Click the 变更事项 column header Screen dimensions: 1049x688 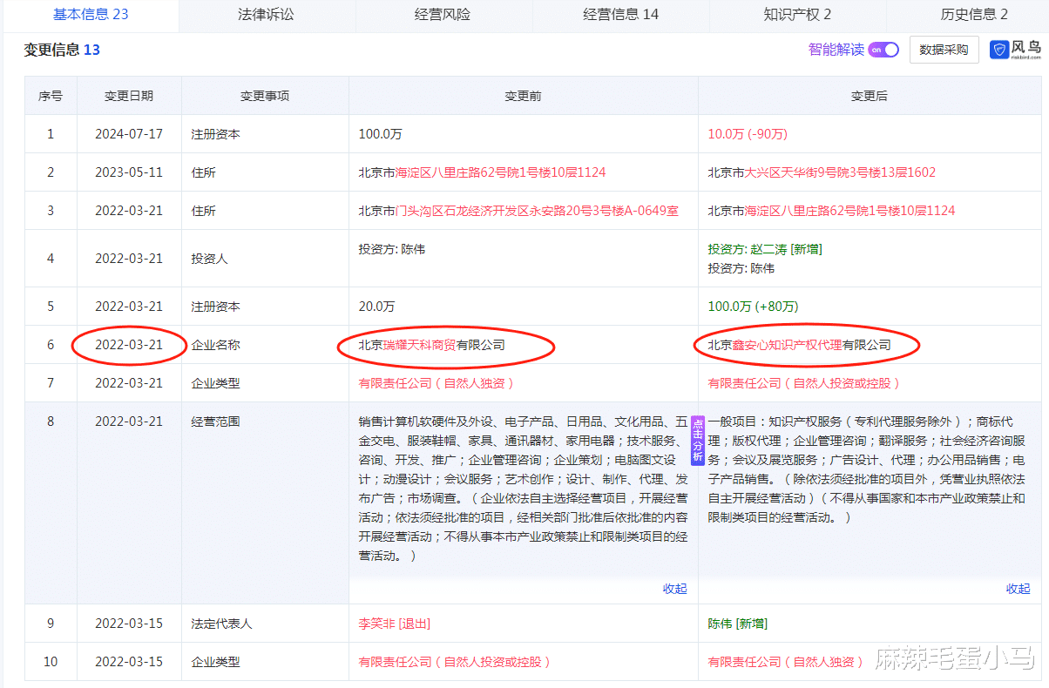click(265, 96)
